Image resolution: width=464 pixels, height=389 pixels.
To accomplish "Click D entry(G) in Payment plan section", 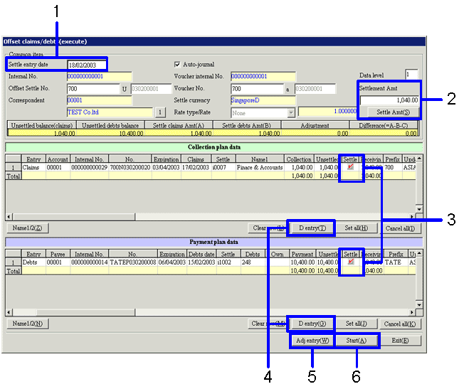I will click(312, 324).
